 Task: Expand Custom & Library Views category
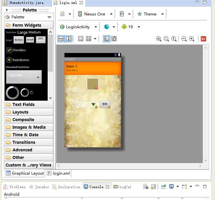pyautogui.click(x=29, y=165)
